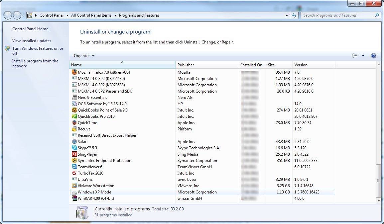This screenshot has width=384, height=224.
Task: Click the MSXML 4.0 SP2 Parser and SDK icon
Action: [74, 91]
